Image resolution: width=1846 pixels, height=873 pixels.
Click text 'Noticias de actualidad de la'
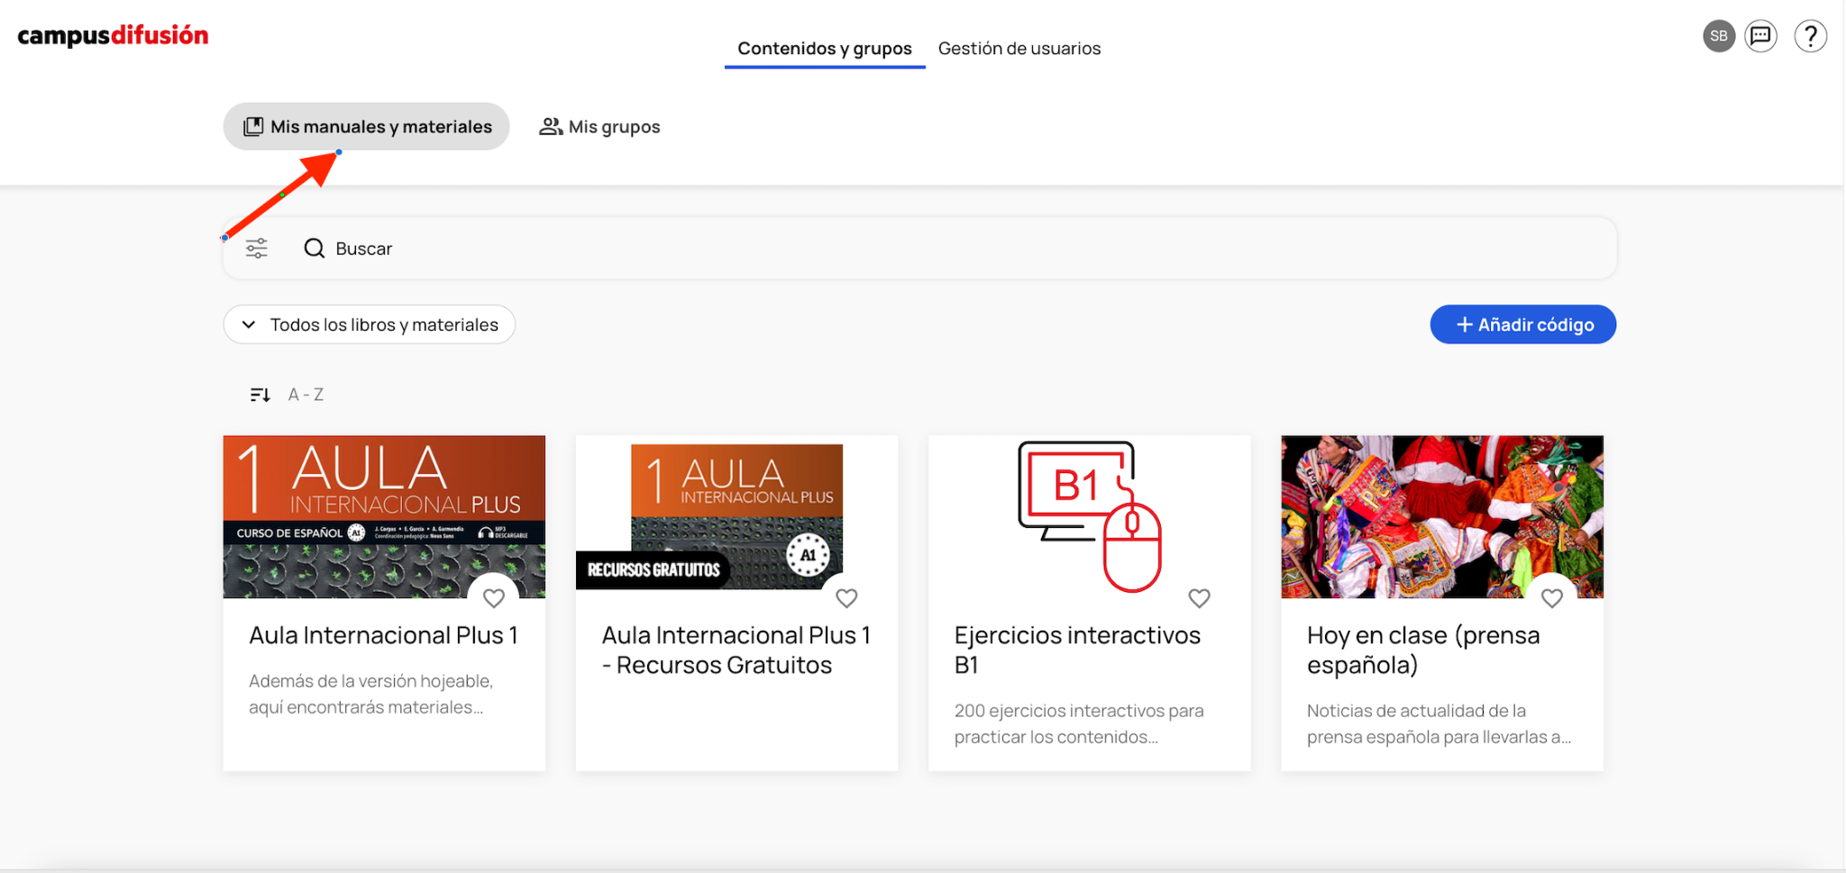coord(1417,711)
